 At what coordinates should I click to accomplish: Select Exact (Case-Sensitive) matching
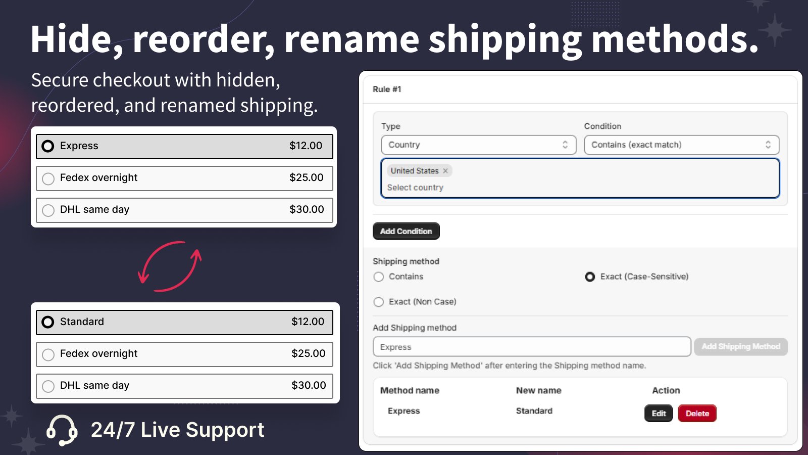589,277
